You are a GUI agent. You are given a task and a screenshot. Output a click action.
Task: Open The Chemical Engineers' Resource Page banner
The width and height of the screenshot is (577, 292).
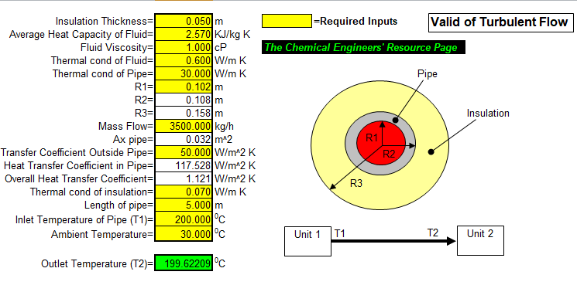[363, 47]
